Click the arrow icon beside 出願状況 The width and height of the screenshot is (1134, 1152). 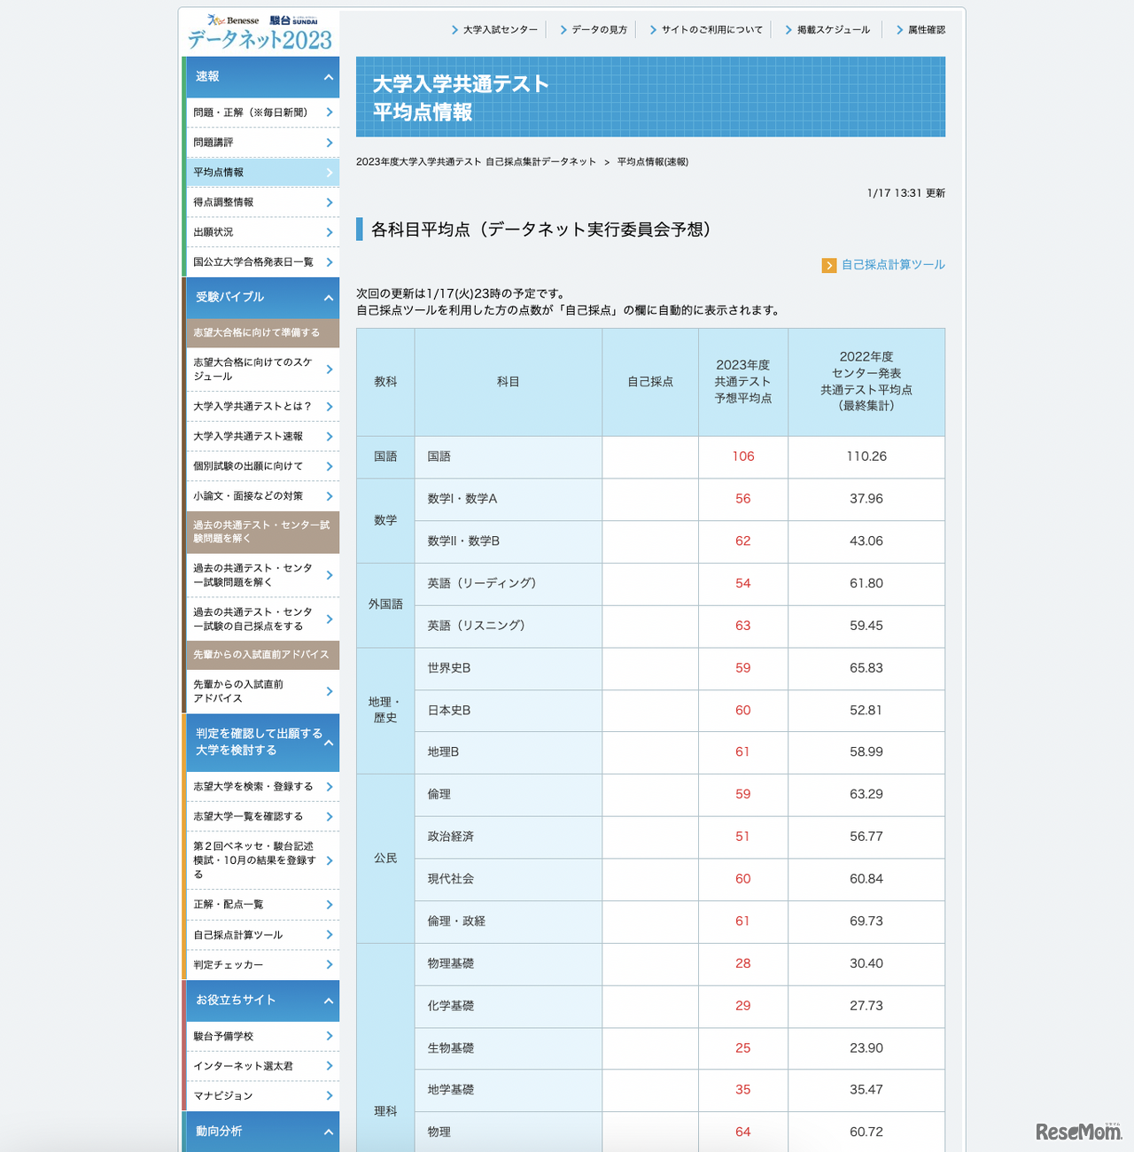tap(330, 232)
